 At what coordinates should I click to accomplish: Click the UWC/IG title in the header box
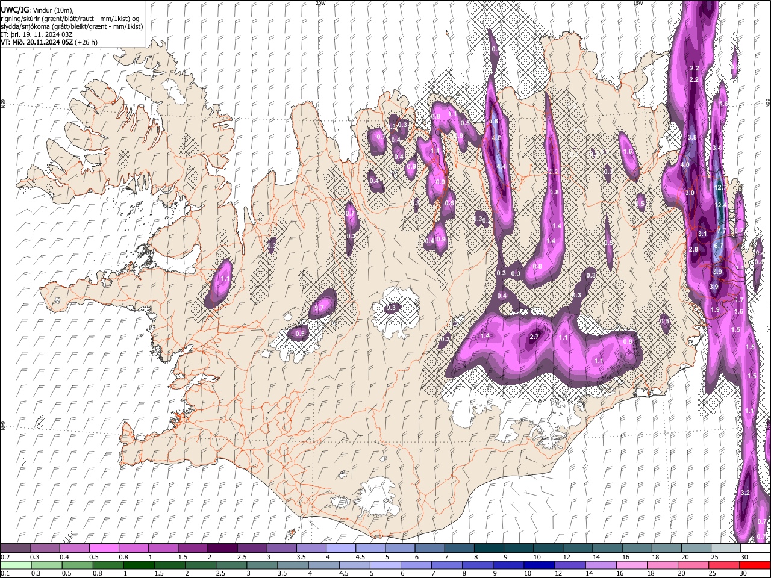14,9
